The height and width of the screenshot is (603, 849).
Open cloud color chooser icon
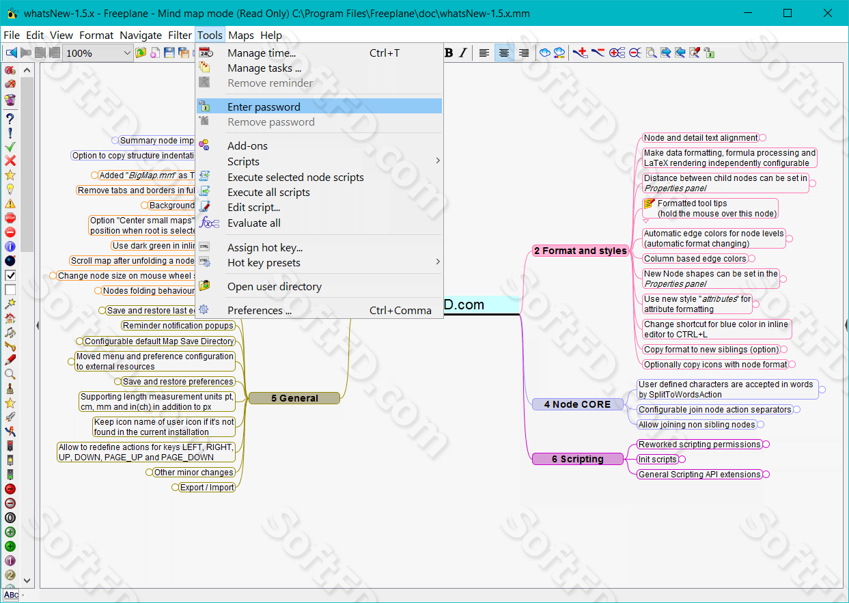[559, 53]
